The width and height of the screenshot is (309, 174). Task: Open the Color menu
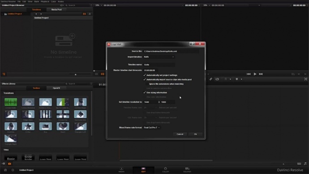pyautogui.click(x=54, y=1)
